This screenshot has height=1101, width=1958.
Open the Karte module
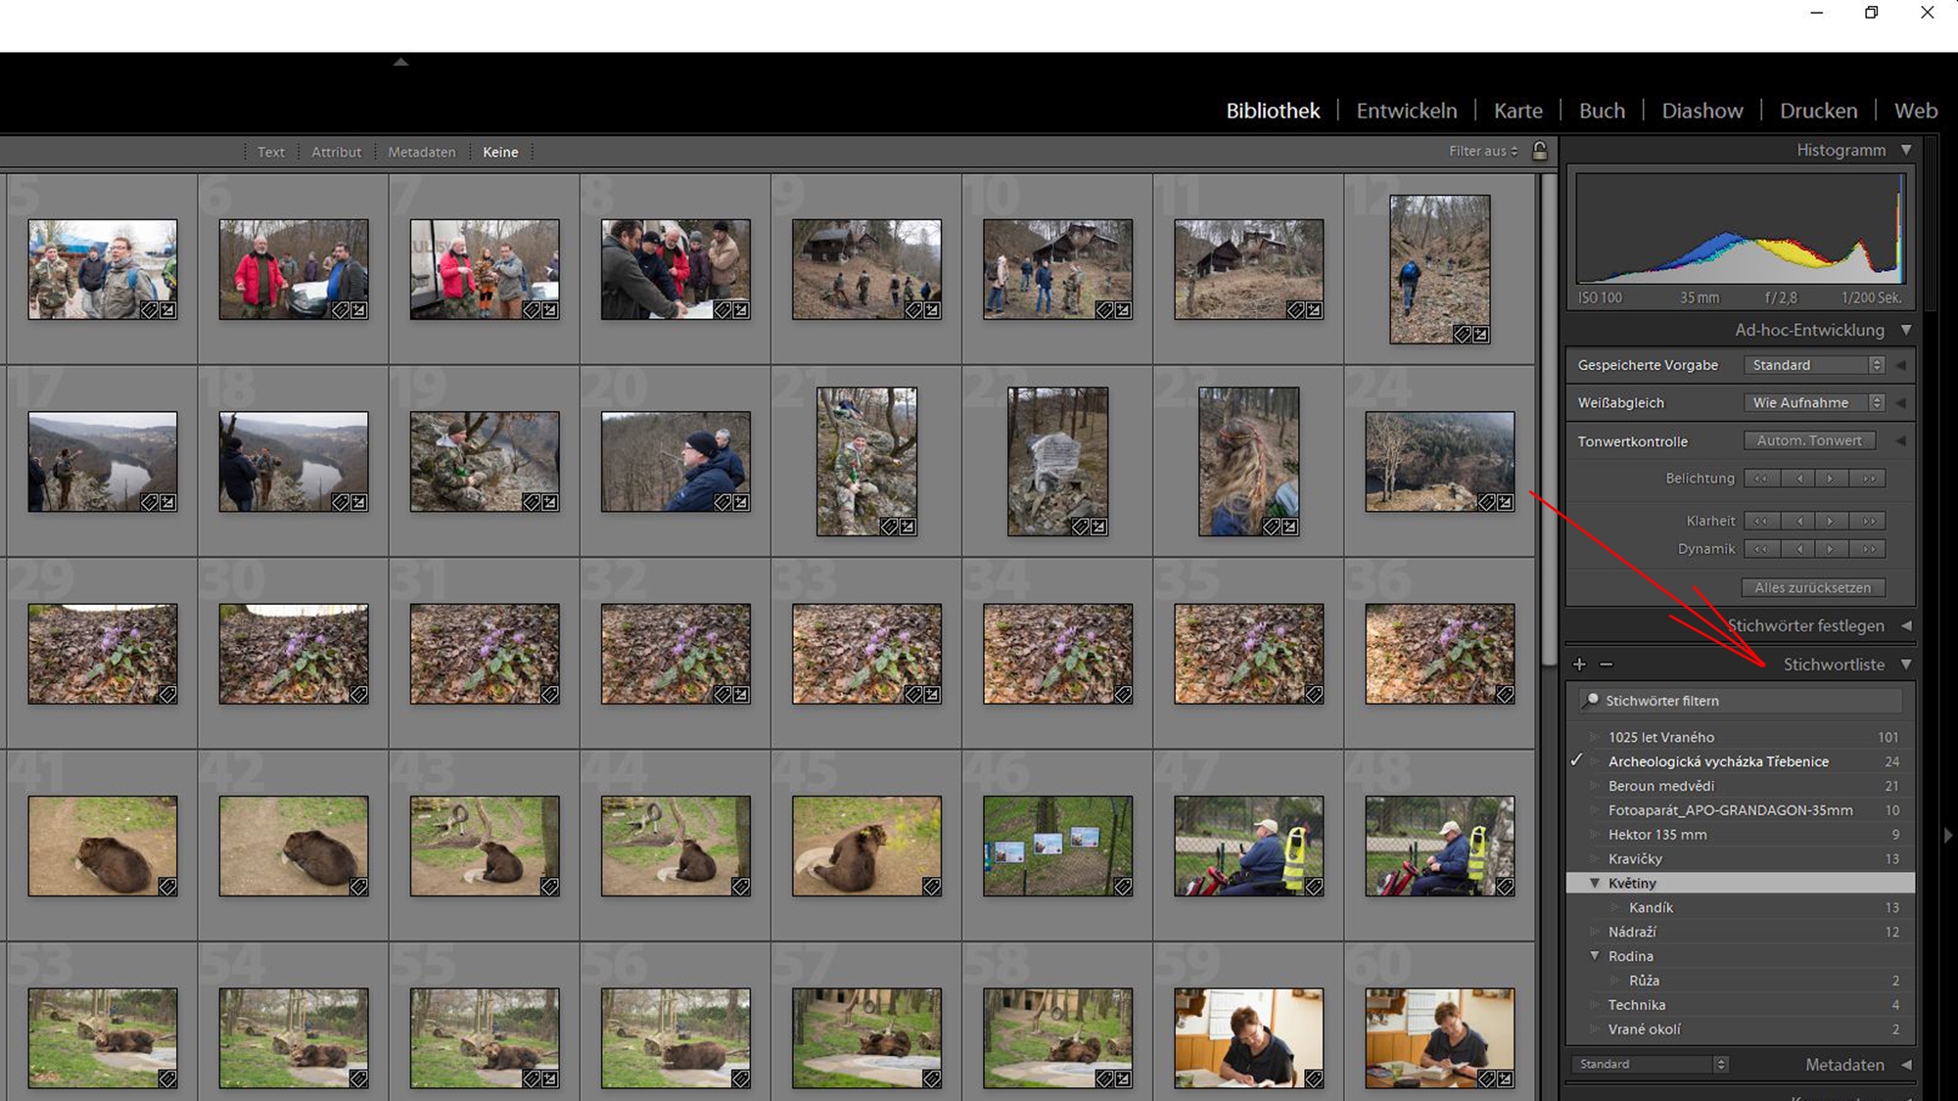click(x=1517, y=111)
